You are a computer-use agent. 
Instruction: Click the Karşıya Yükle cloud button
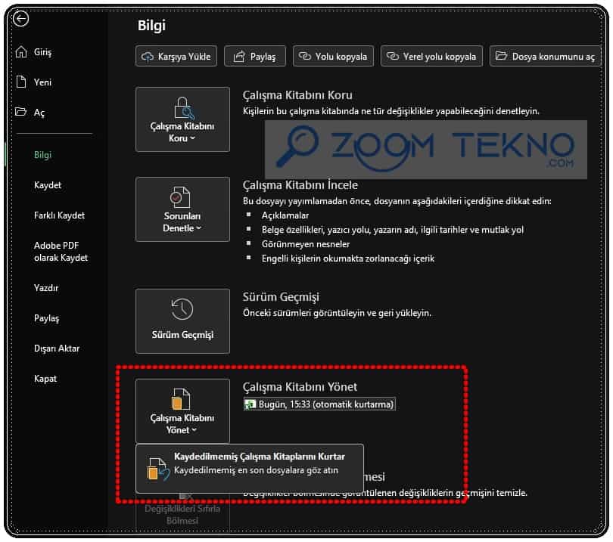click(176, 56)
